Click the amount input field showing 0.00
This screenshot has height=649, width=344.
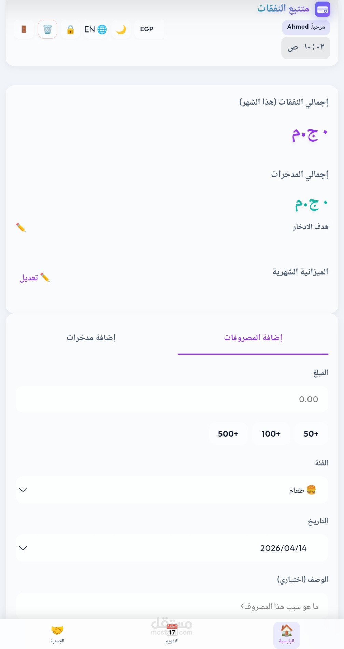(172, 399)
